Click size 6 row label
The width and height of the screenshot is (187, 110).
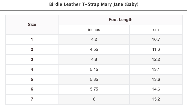(32, 89)
